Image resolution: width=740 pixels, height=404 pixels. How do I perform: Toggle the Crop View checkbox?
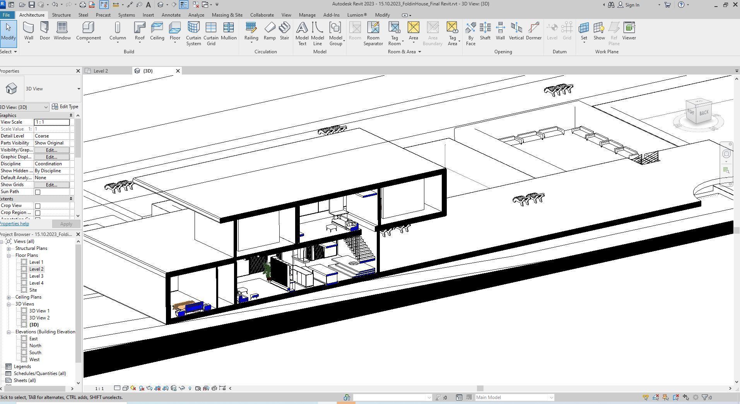(x=38, y=206)
